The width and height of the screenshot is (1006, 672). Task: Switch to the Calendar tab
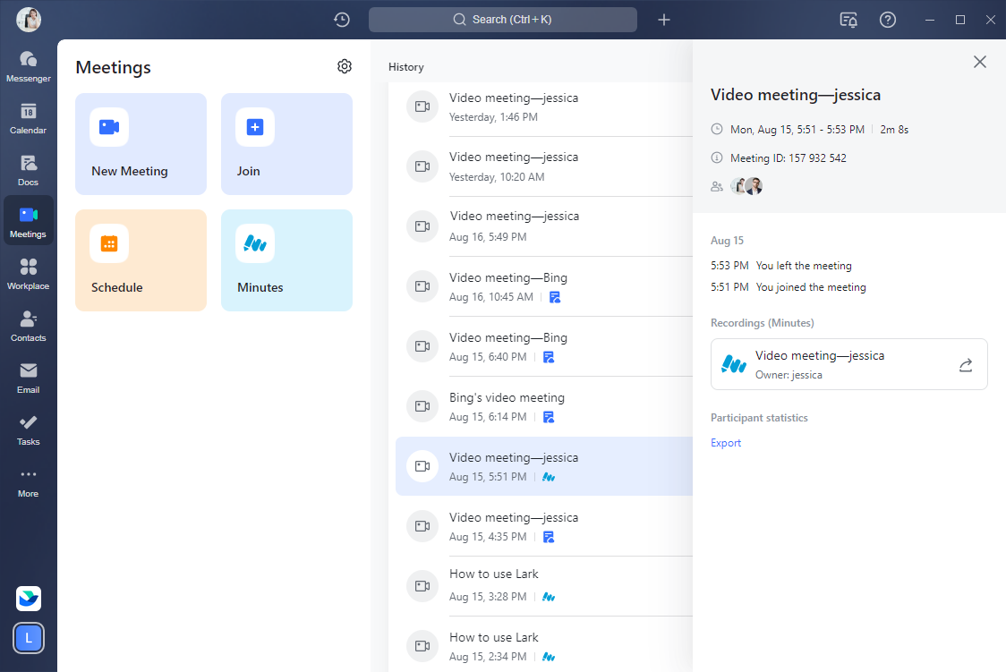(29, 118)
